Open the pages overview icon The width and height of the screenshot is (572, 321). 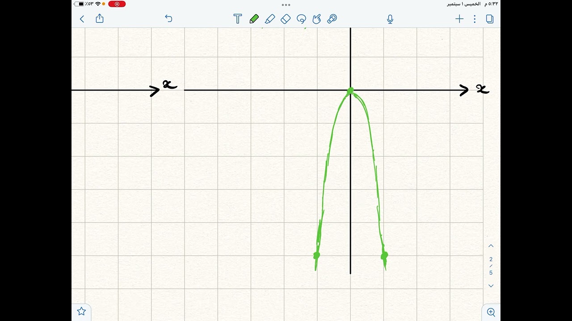coord(490,19)
